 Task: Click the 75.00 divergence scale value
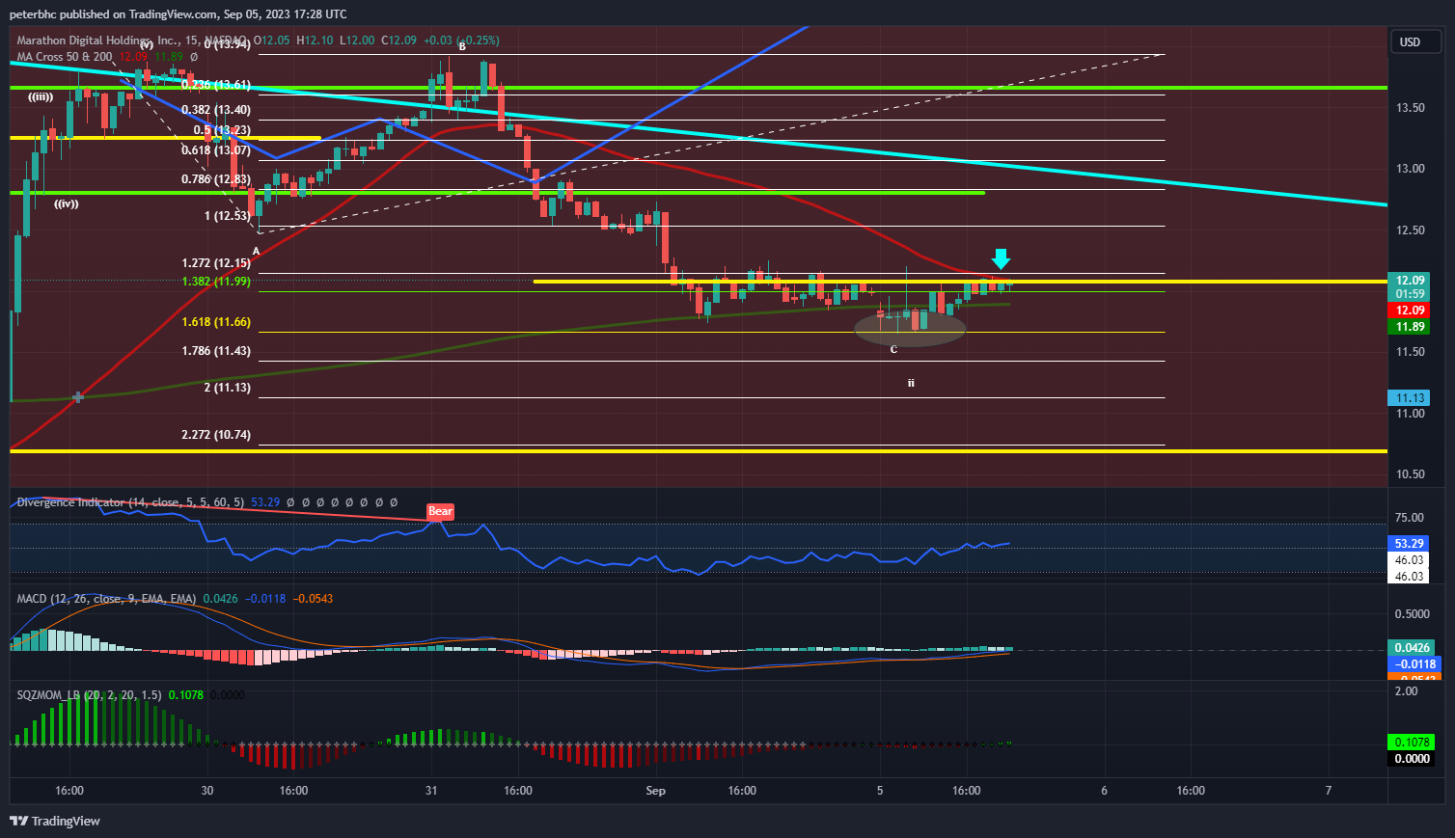point(1410,518)
